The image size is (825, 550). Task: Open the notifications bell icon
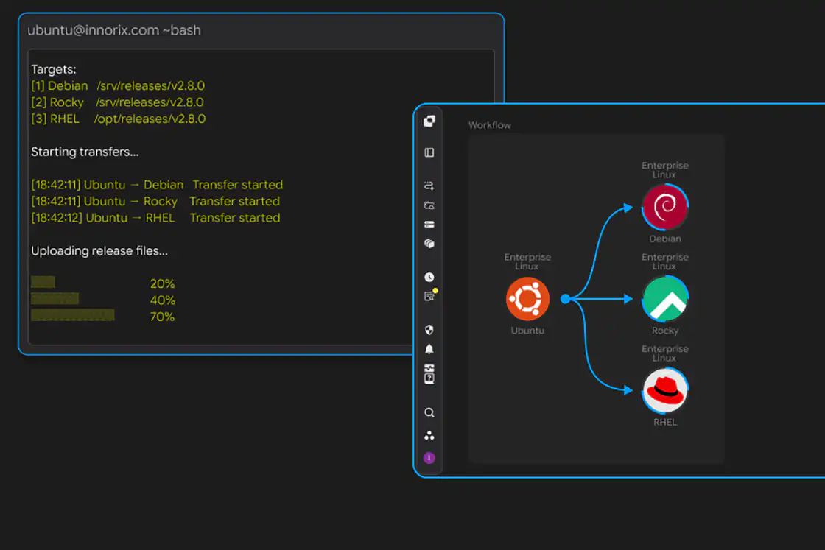point(429,349)
